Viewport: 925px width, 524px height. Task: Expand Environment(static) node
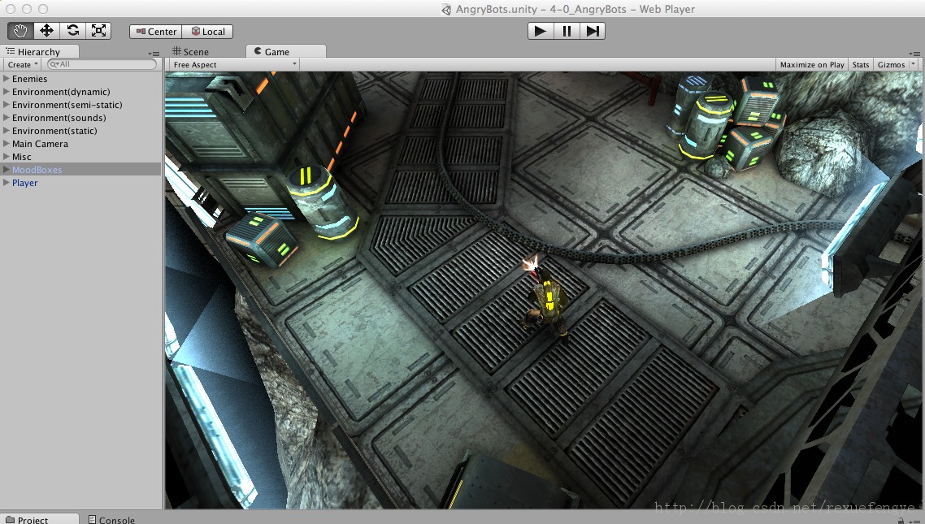6,130
